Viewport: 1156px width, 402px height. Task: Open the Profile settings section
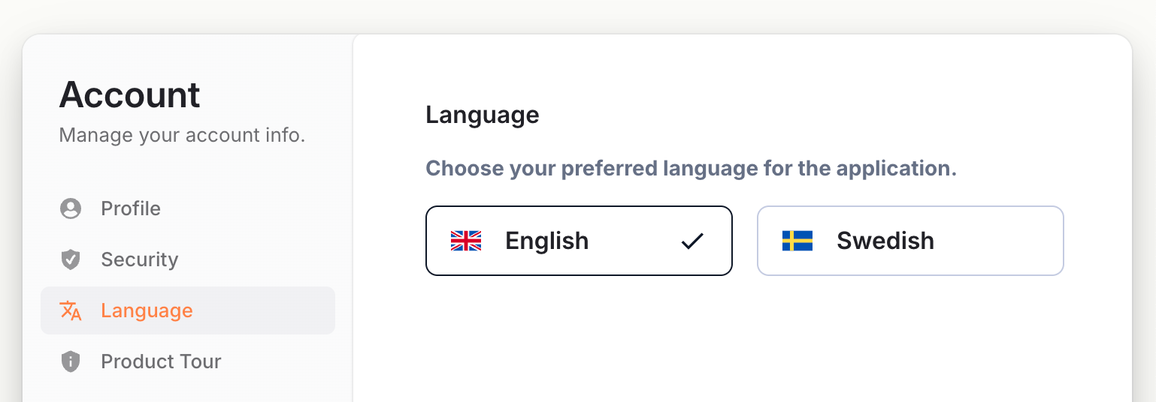131,208
